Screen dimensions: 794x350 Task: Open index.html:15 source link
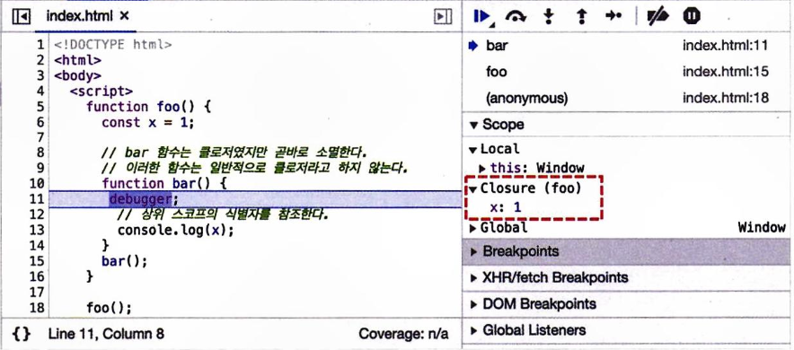click(725, 72)
